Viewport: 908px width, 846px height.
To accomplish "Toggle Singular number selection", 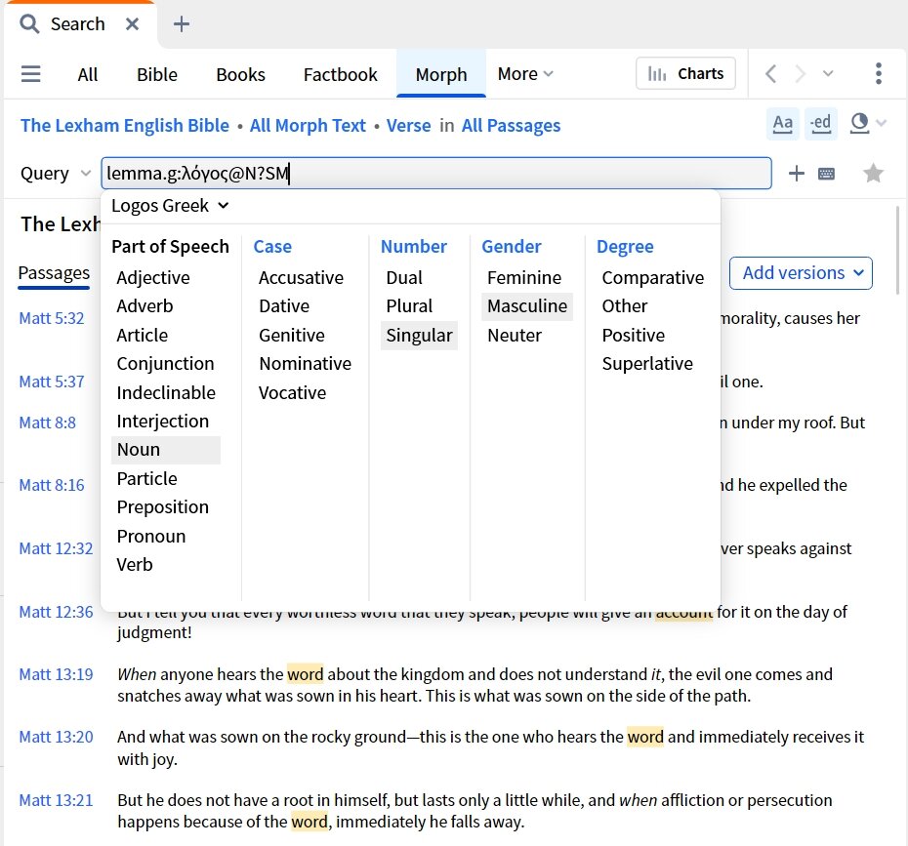I will coord(419,335).
